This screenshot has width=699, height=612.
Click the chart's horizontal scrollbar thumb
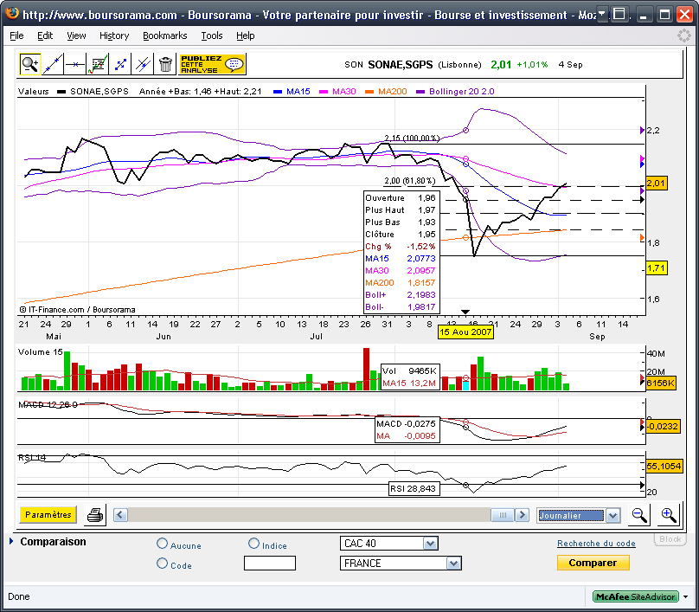[x=503, y=515]
